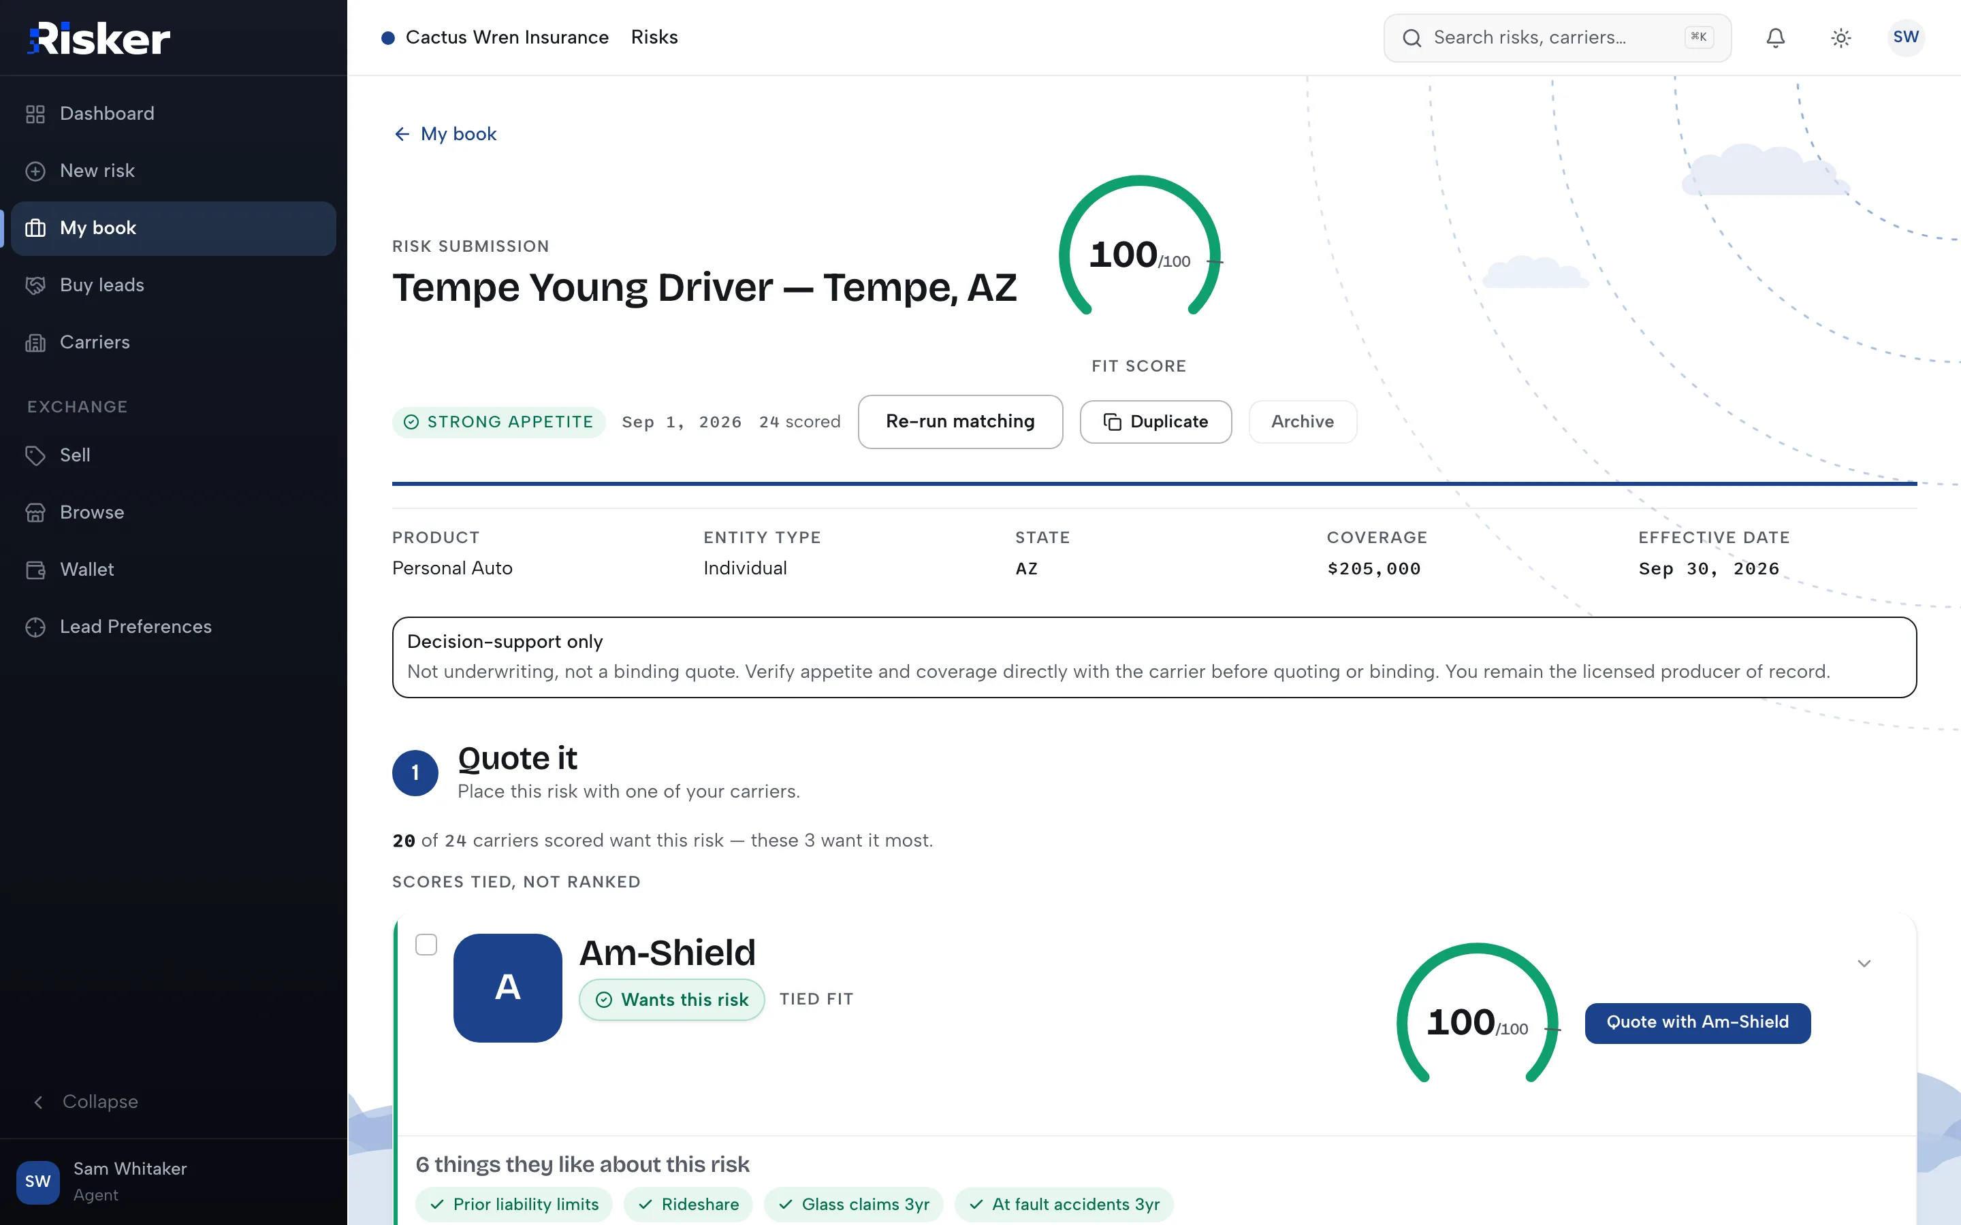Image resolution: width=1961 pixels, height=1225 pixels.
Task: Open the Dashboard menu item
Action: pos(174,114)
